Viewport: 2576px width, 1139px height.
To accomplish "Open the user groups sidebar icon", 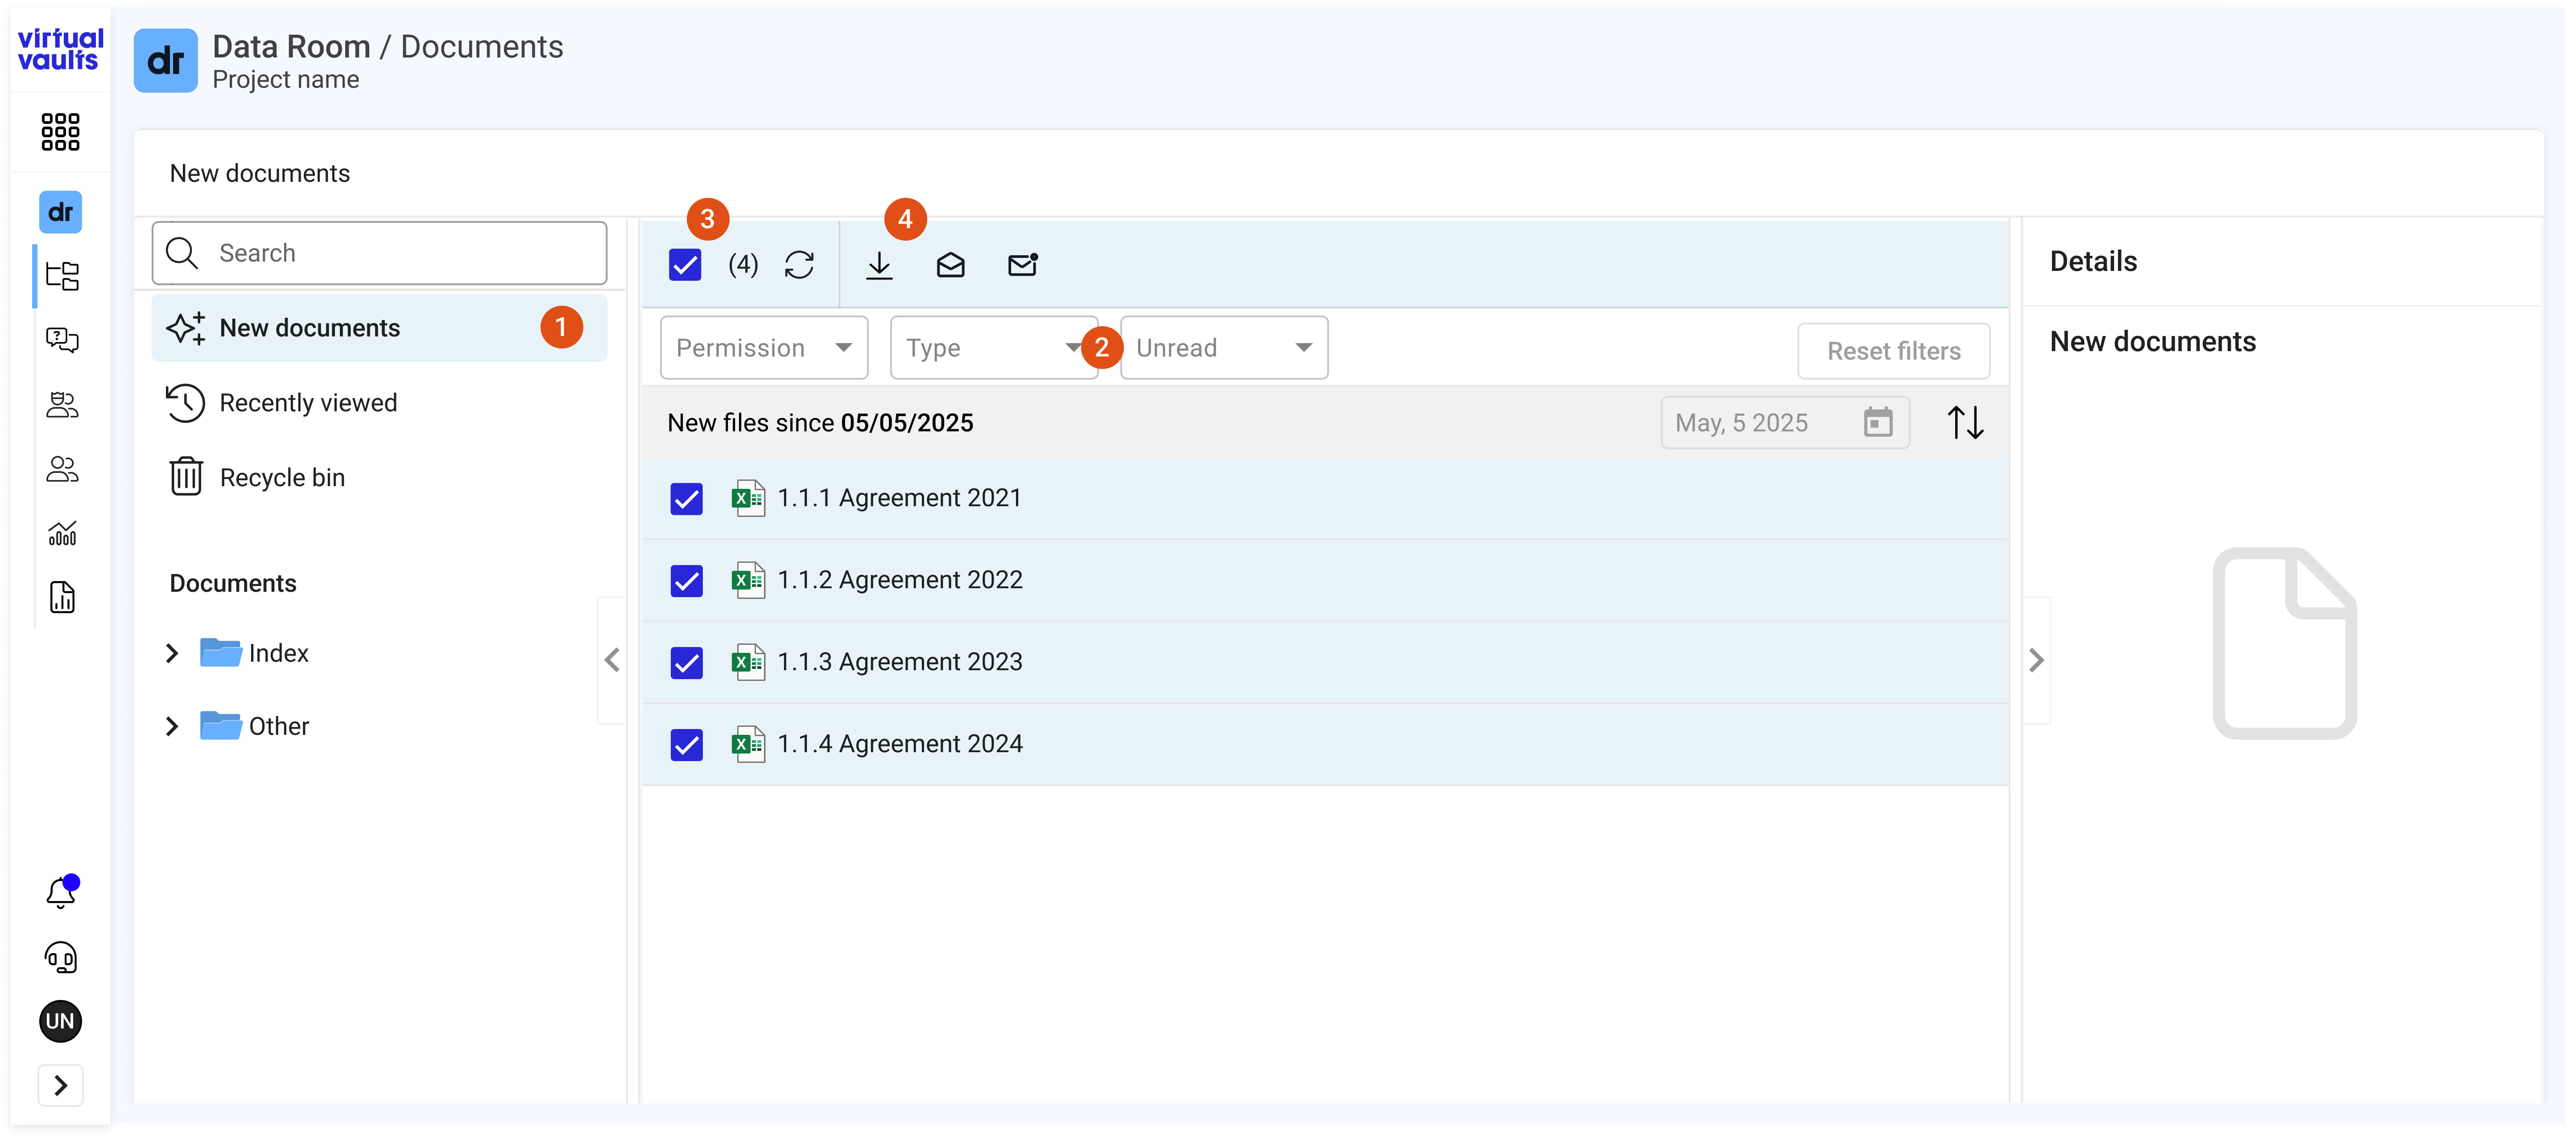I will click(62, 405).
